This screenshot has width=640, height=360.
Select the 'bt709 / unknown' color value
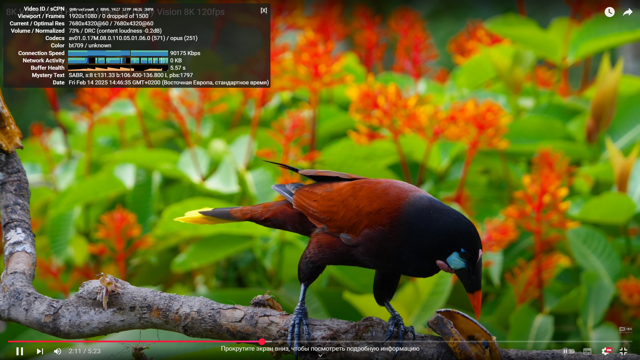pyautogui.click(x=90, y=45)
